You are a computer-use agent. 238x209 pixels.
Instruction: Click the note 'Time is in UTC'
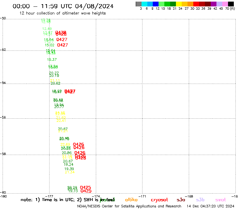coord(58,200)
